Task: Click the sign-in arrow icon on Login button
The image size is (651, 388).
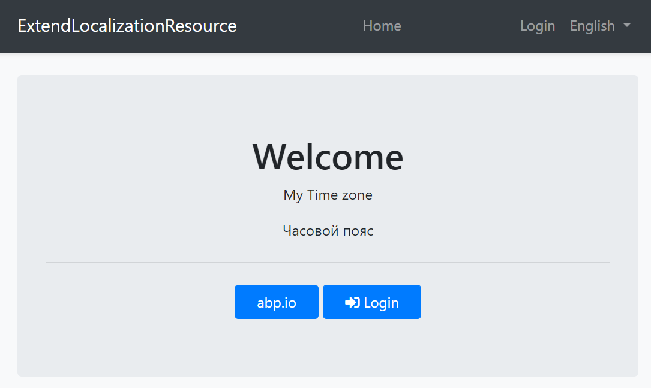Action: [352, 303]
